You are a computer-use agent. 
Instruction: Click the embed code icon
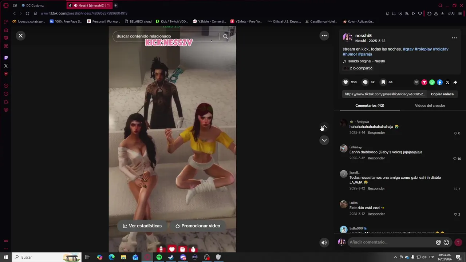(x=416, y=82)
